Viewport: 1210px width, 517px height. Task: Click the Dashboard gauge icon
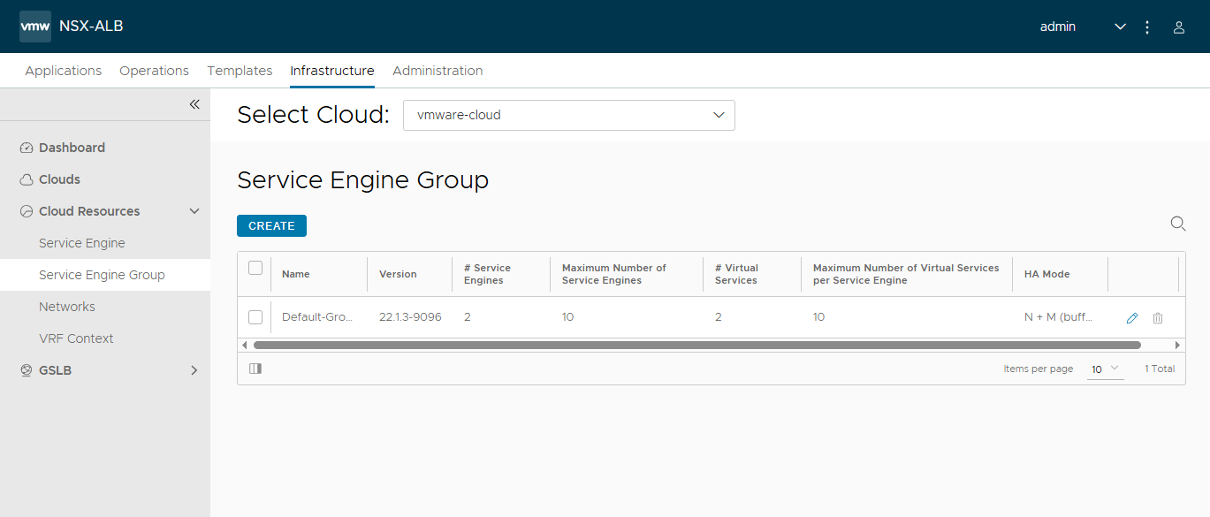click(27, 148)
